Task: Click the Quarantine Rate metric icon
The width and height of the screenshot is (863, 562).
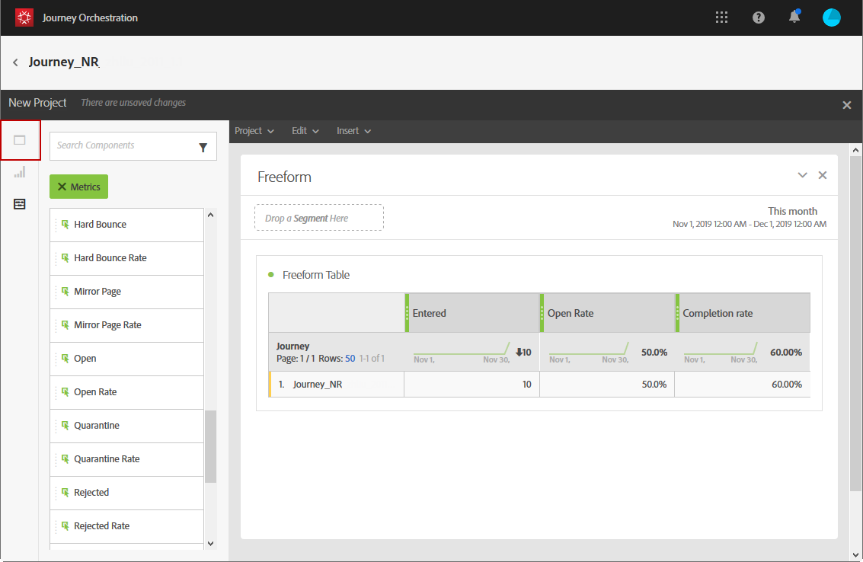Action: [65, 459]
